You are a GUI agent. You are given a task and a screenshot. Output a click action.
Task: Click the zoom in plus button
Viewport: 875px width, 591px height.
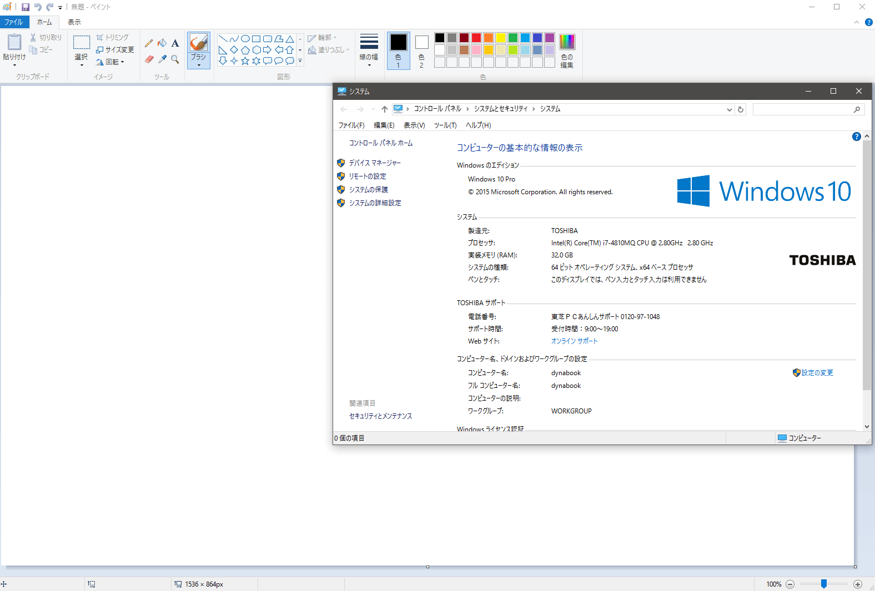[858, 584]
